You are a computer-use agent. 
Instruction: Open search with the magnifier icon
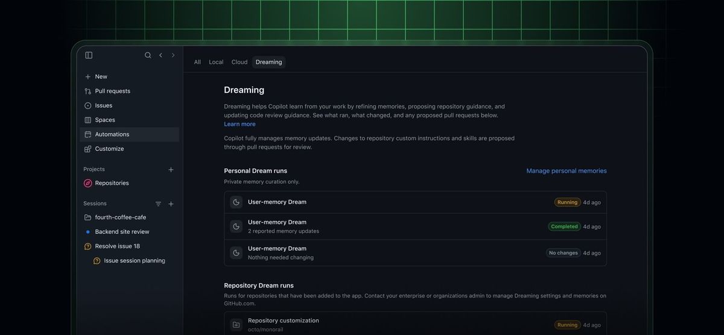coord(148,55)
